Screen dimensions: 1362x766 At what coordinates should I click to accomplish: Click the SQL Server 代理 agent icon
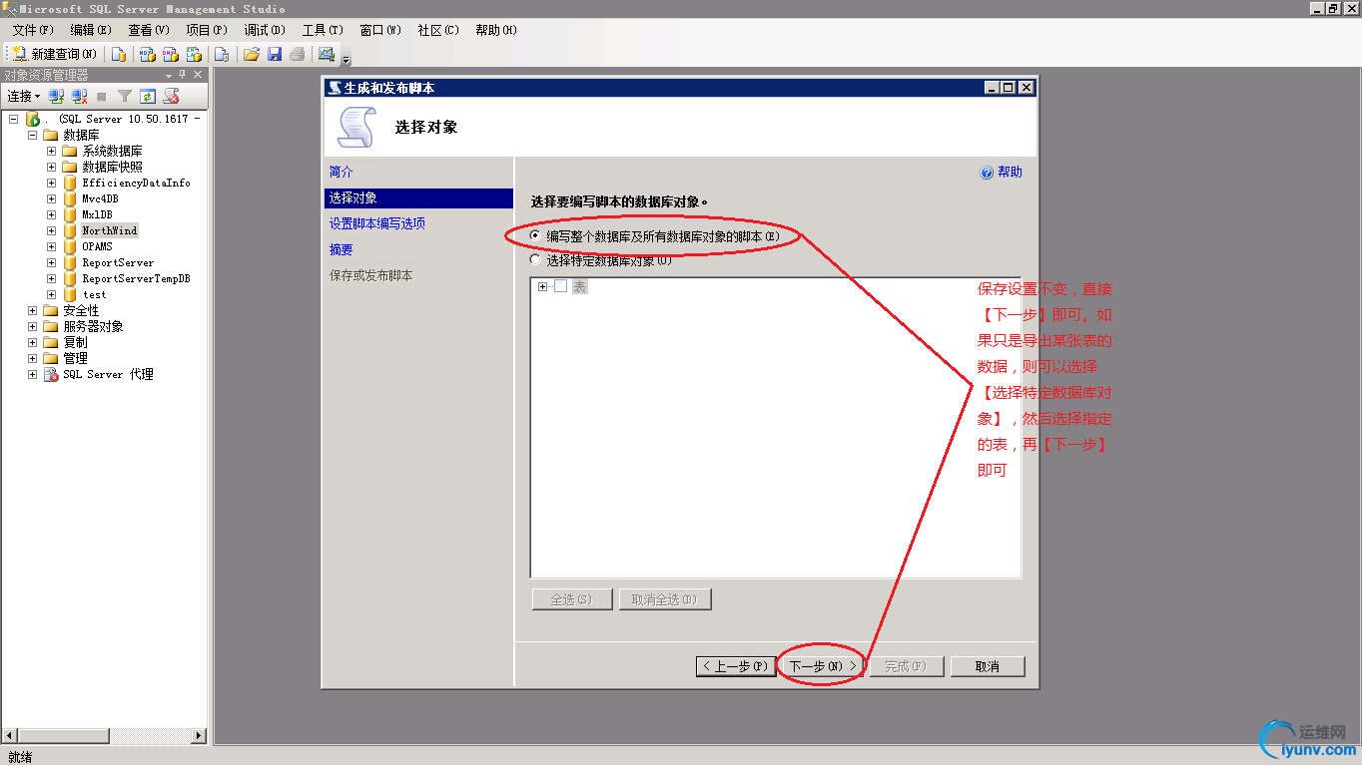tap(51, 374)
